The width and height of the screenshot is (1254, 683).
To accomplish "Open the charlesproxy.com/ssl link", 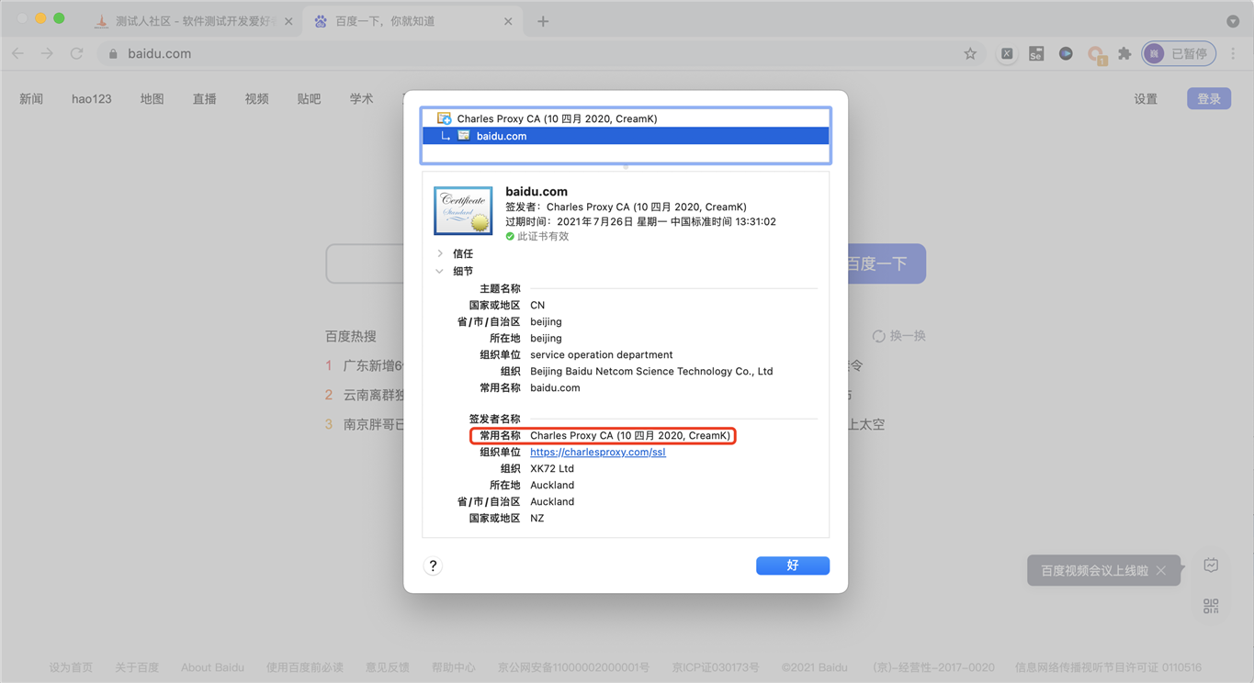I will (x=598, y=452).
